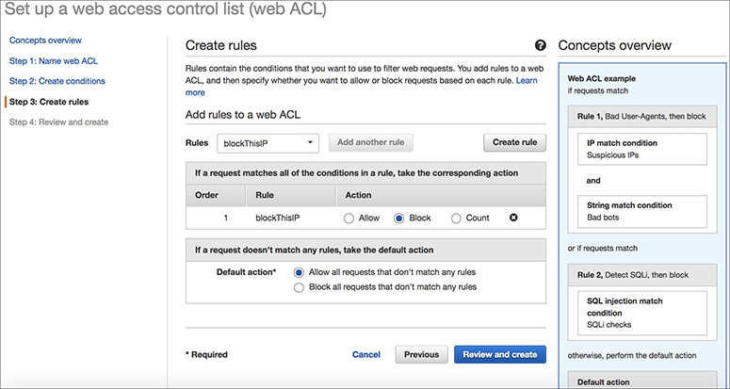The height and width of the screenshot is (389, 730).
Task: Select the Block action radio button
Action: coord(399,218)
